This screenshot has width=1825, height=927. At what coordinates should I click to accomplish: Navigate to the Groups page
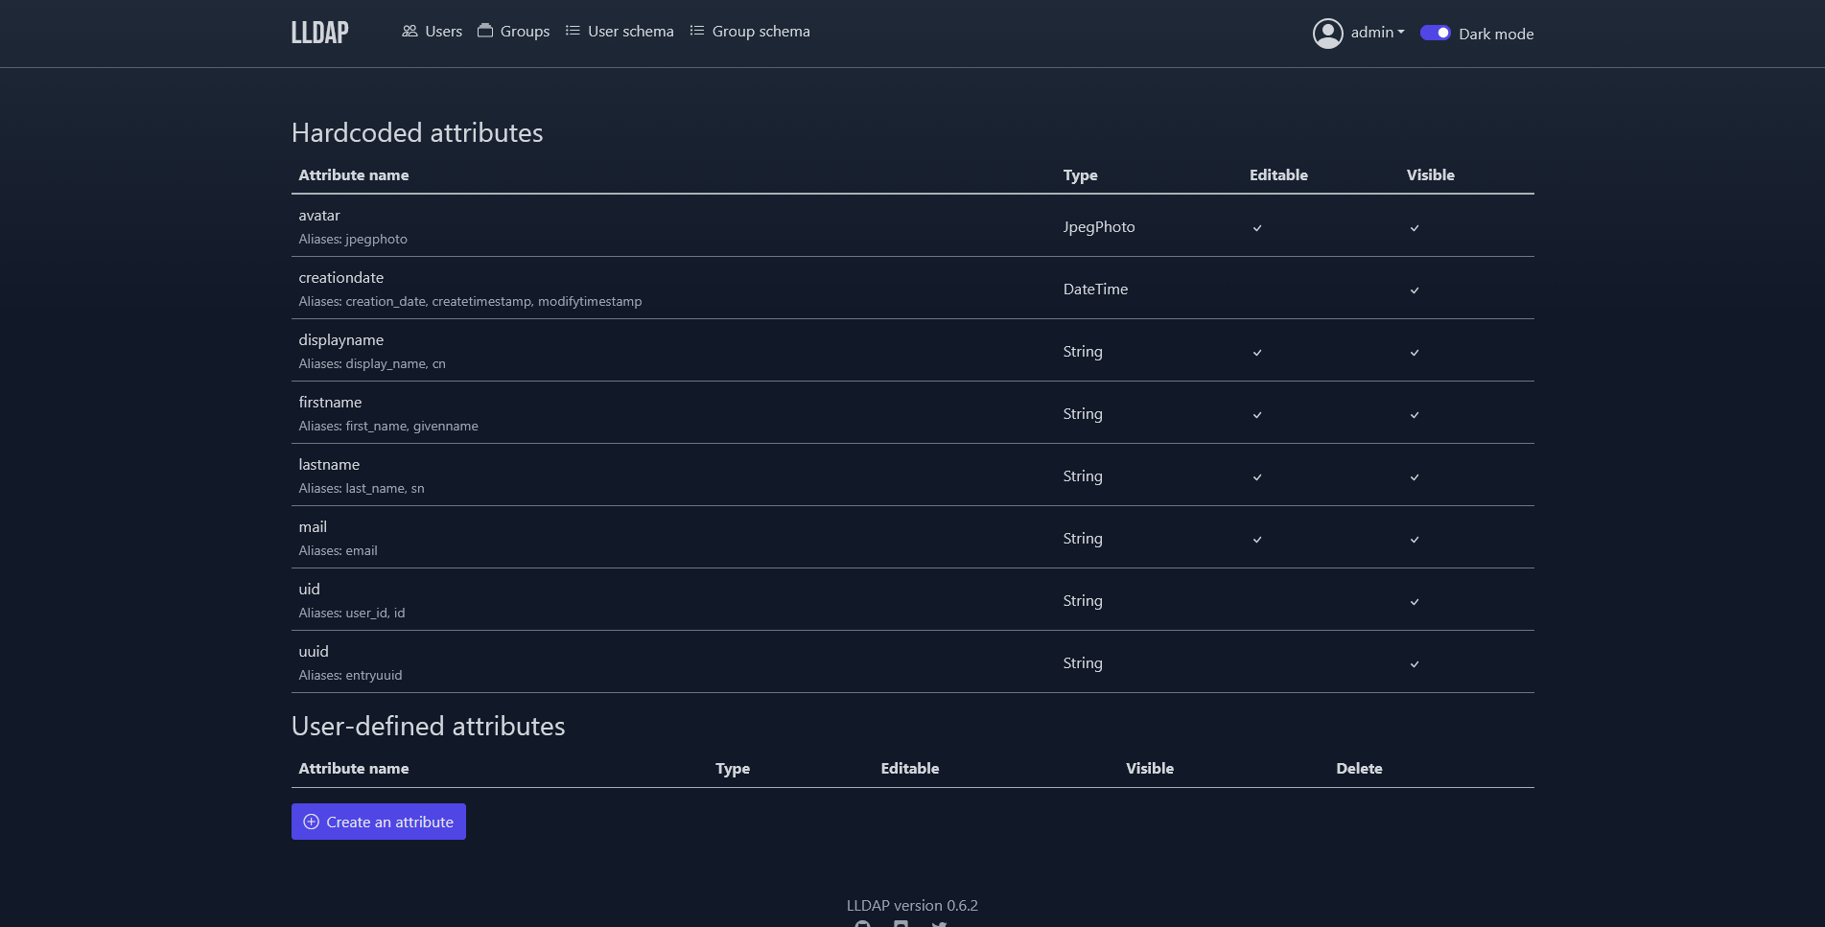[525, 32]
